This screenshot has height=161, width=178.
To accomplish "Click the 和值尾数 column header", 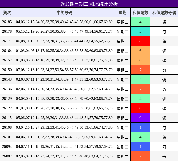I will pos(141,12).
